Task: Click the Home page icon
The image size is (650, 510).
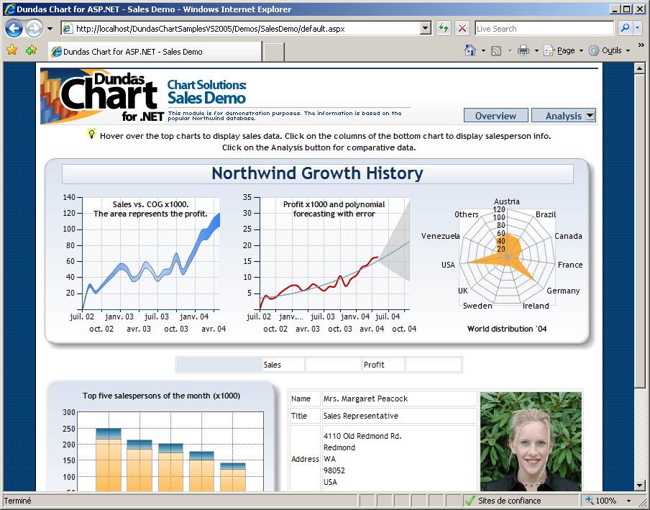Action: [470, 50]
